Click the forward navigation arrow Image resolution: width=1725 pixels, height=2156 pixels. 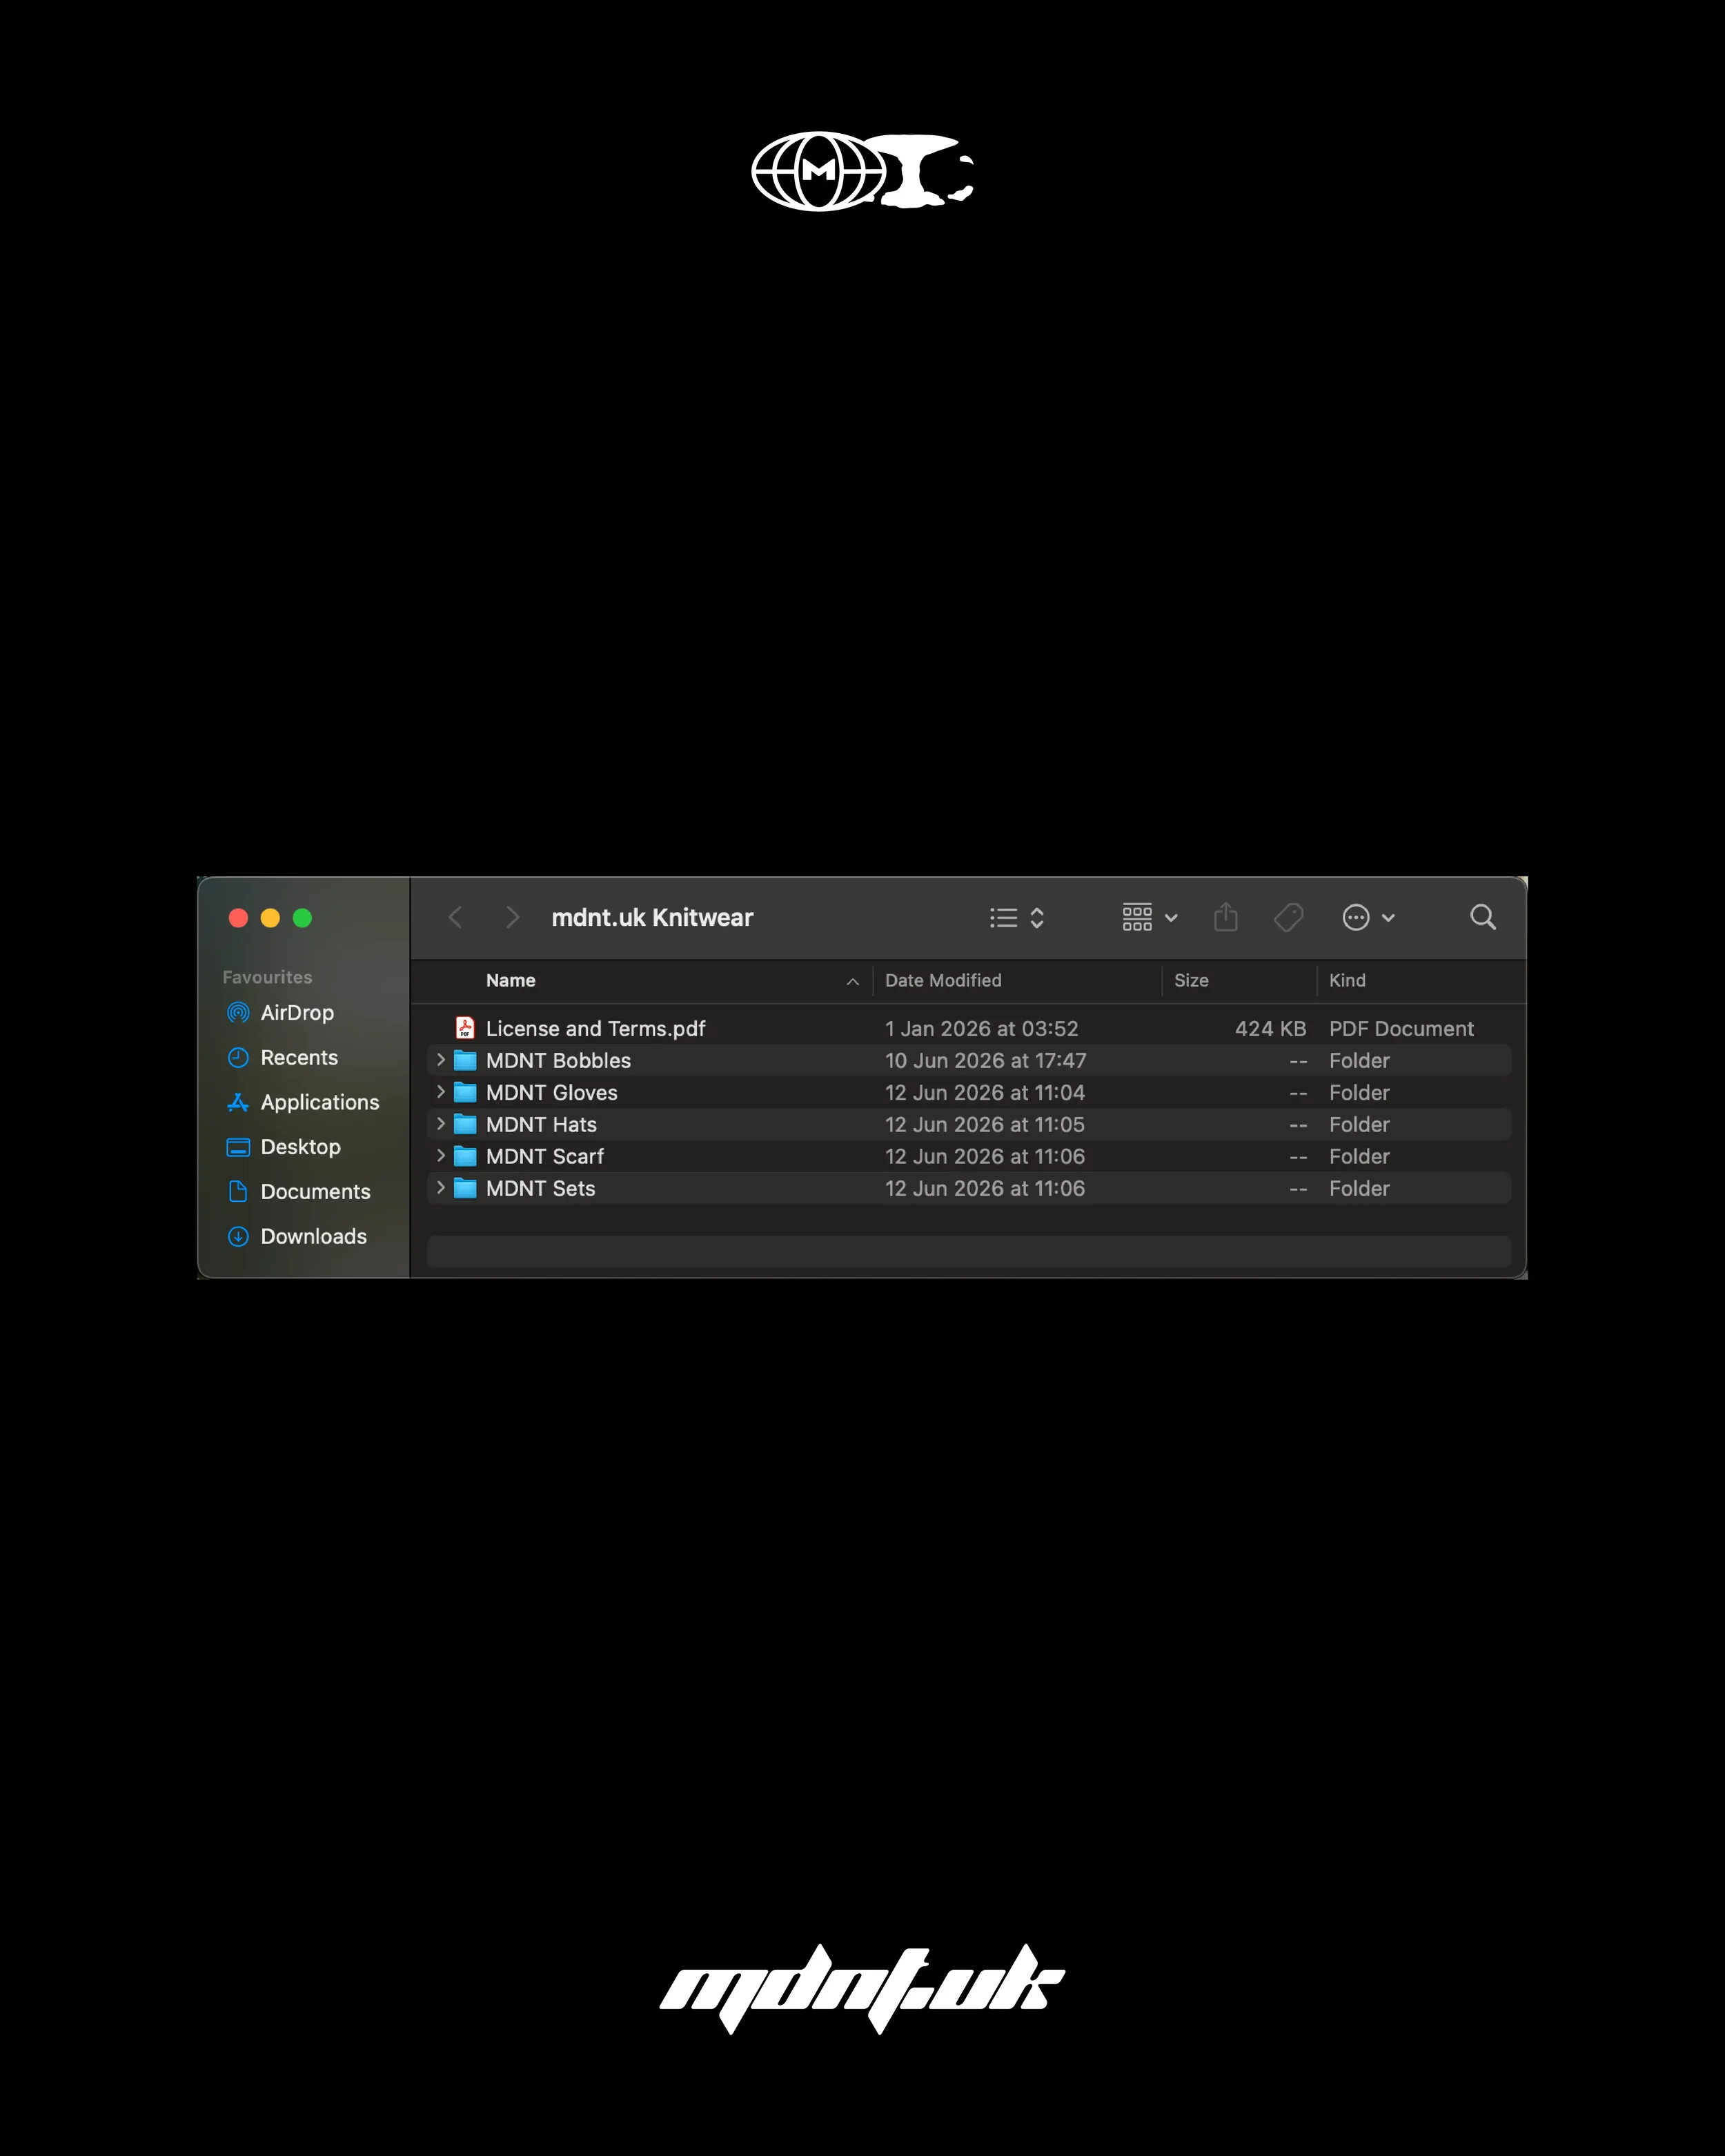[512, 918]
